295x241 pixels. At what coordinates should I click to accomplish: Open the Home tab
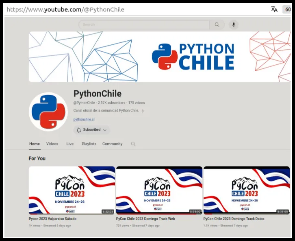pos(35,144)
